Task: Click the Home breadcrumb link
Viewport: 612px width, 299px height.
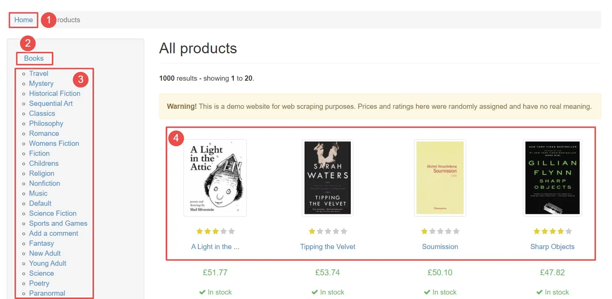Action: coord(23,20)
